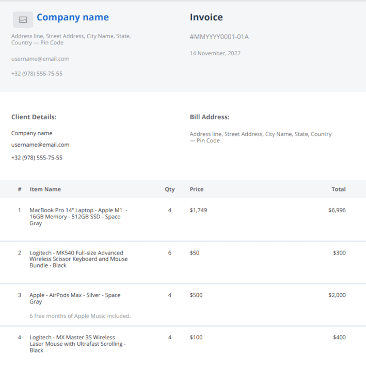Click the client Company name text
366x366 pixels.
(x=31, y=133)
